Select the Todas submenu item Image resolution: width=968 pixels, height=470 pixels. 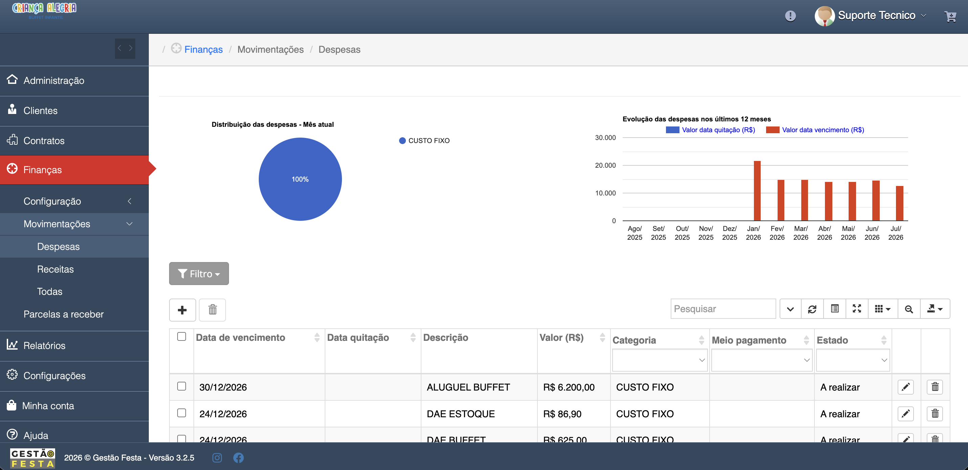click(74, 291)
